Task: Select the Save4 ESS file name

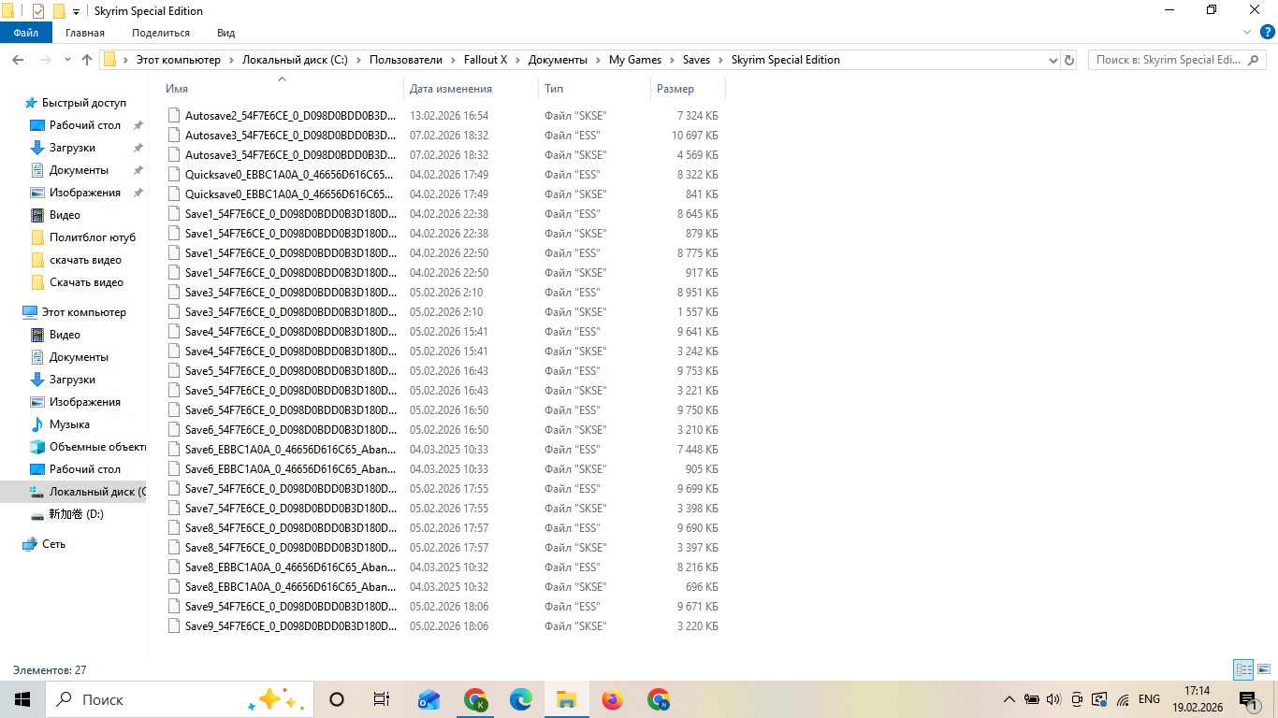Action: (290, 332)
